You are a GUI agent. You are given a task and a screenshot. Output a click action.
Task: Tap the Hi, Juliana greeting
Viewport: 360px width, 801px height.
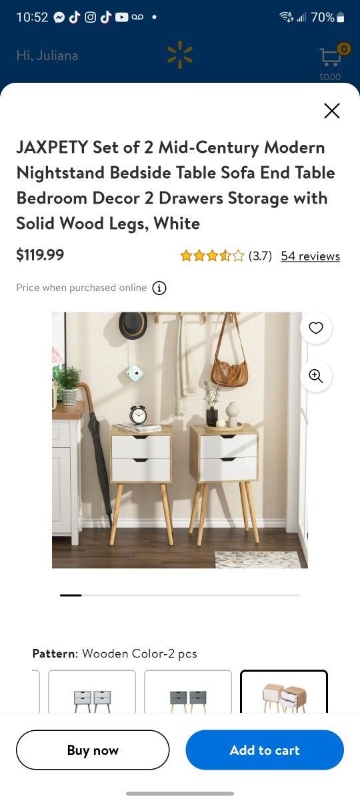click(x=47, y=55)
